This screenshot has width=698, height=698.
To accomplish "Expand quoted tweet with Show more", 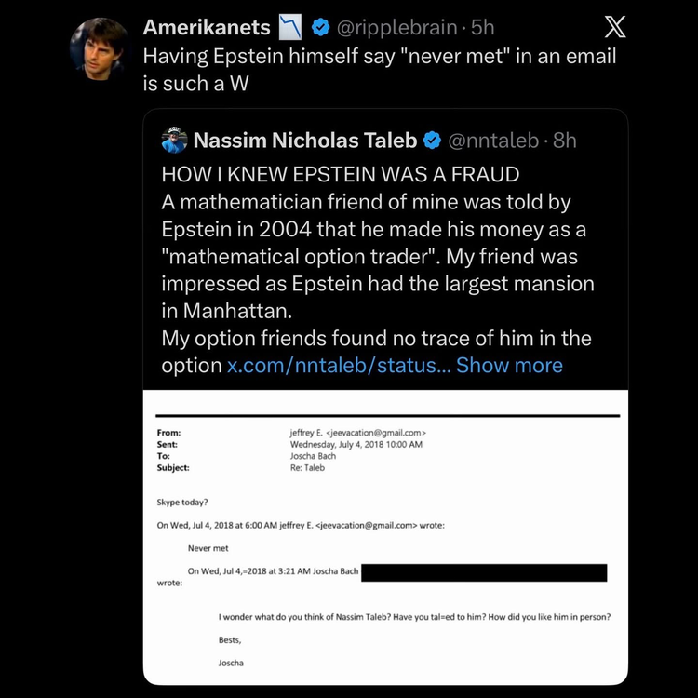I will (509, 366).
